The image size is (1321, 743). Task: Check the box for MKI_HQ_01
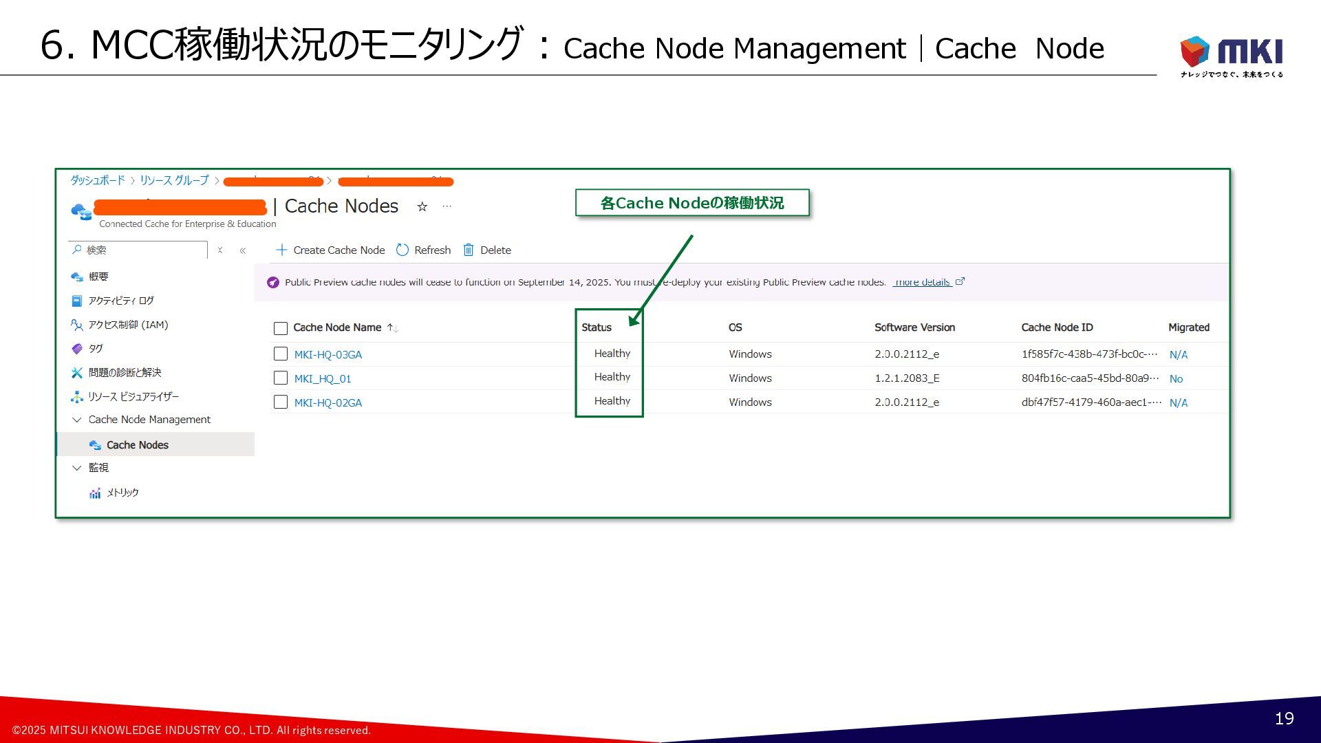pos(281,378)
